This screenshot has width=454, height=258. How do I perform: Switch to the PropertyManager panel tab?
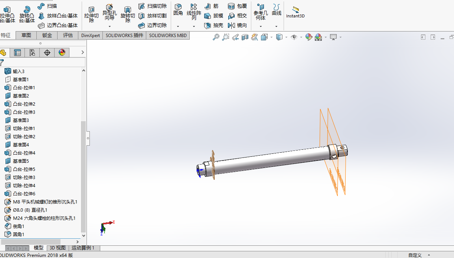click(x=17, y=53)
